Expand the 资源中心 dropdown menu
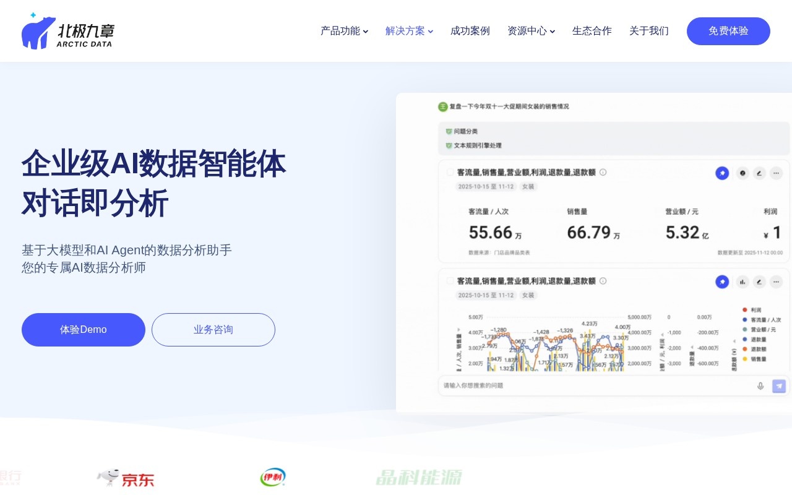This screenshot has height=495, width=792. click(531, 31)
